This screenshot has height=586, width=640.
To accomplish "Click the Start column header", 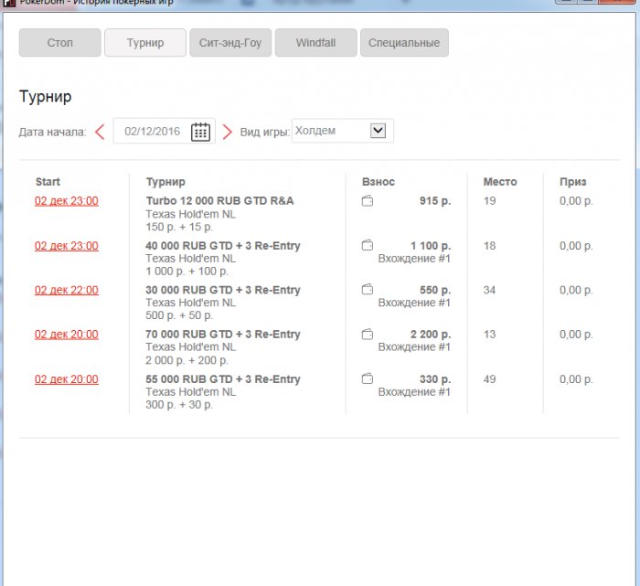I will (48, 182).
